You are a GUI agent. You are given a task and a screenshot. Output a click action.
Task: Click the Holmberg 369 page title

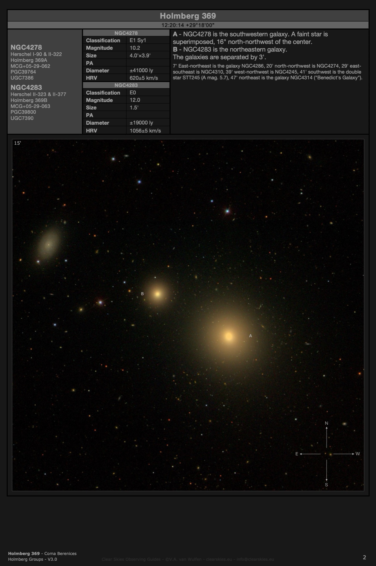coord(188,16)
